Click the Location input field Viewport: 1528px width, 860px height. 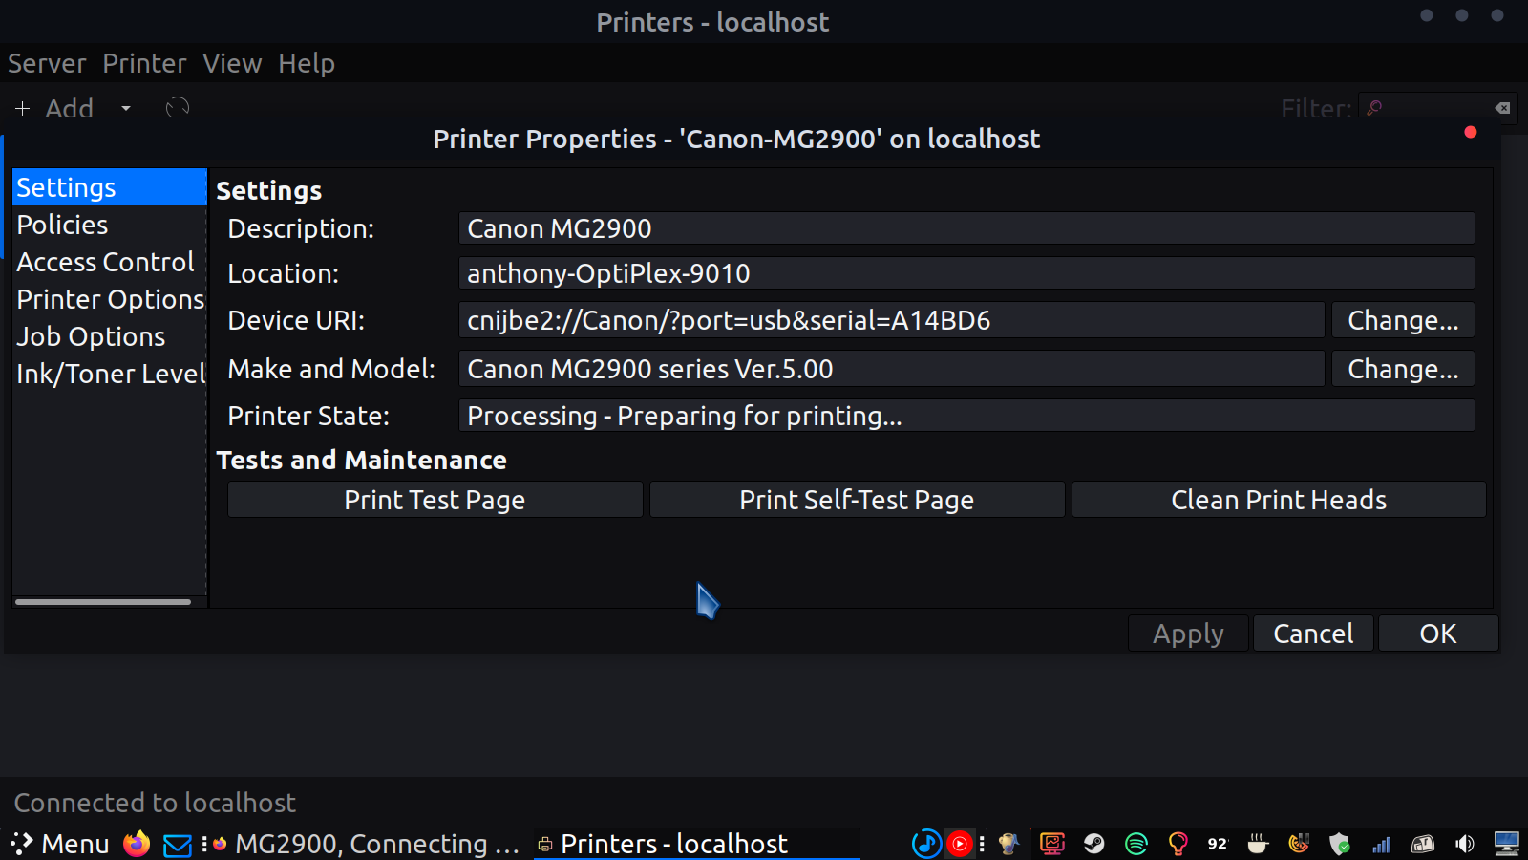click(966, 273)
